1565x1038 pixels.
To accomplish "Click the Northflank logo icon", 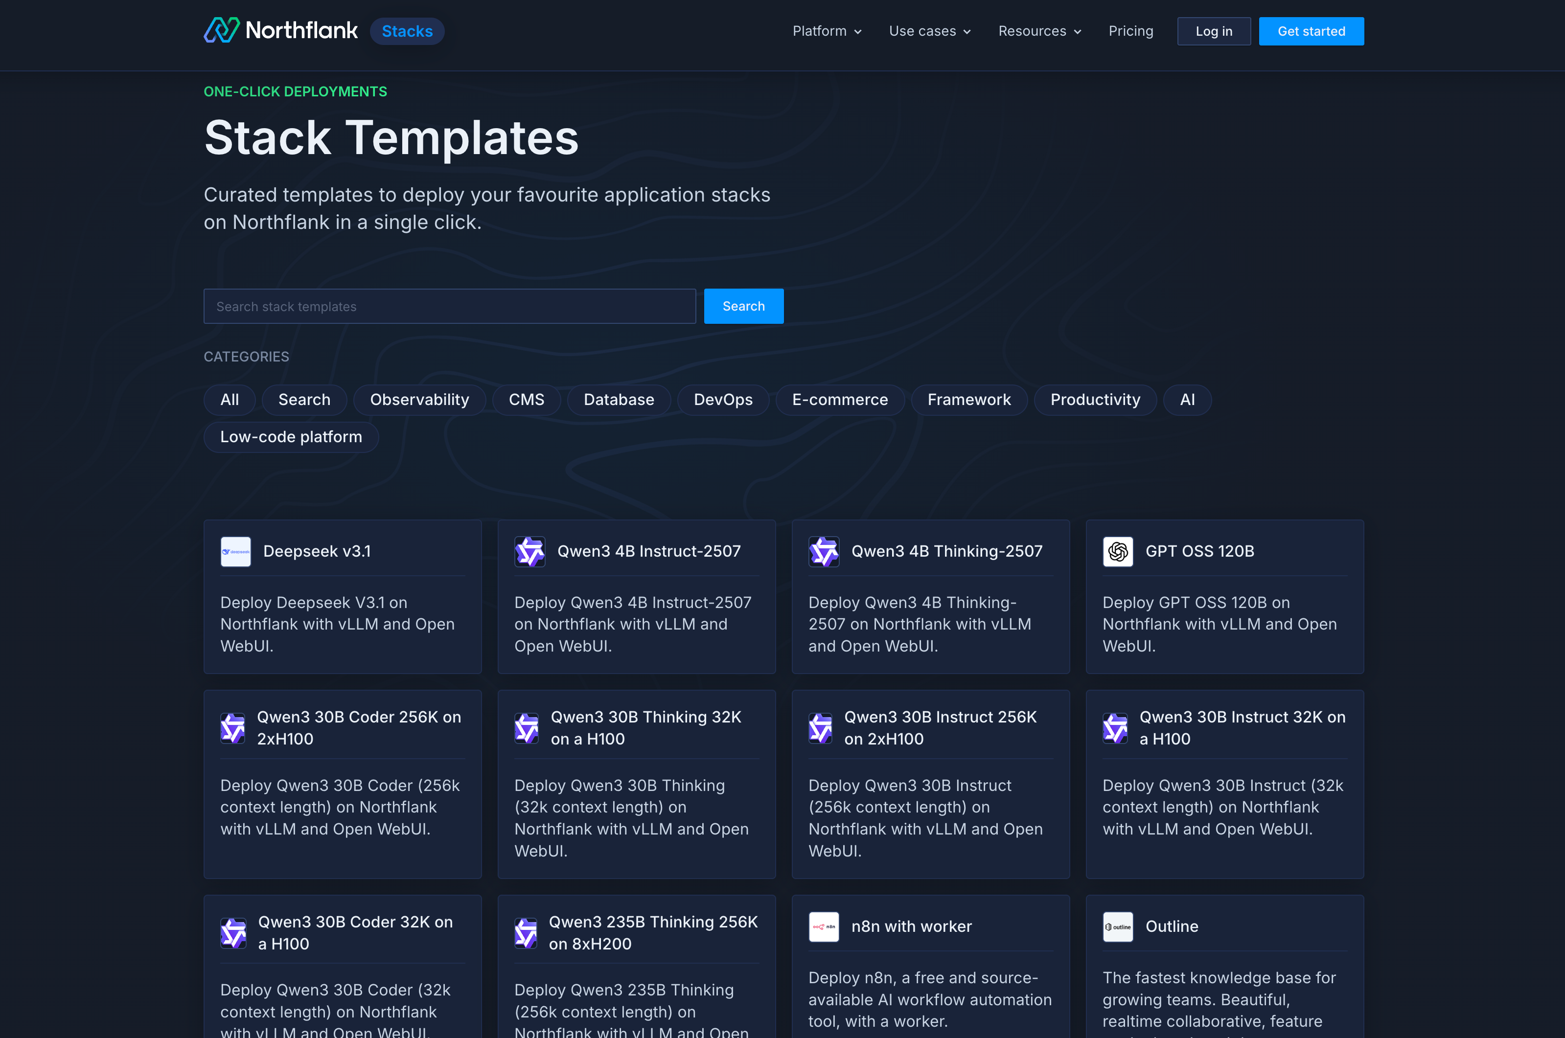I will [x=221, y=30].
